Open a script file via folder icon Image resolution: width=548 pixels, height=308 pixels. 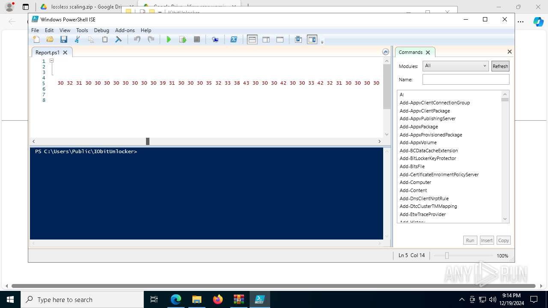click(x=50, y=40)
